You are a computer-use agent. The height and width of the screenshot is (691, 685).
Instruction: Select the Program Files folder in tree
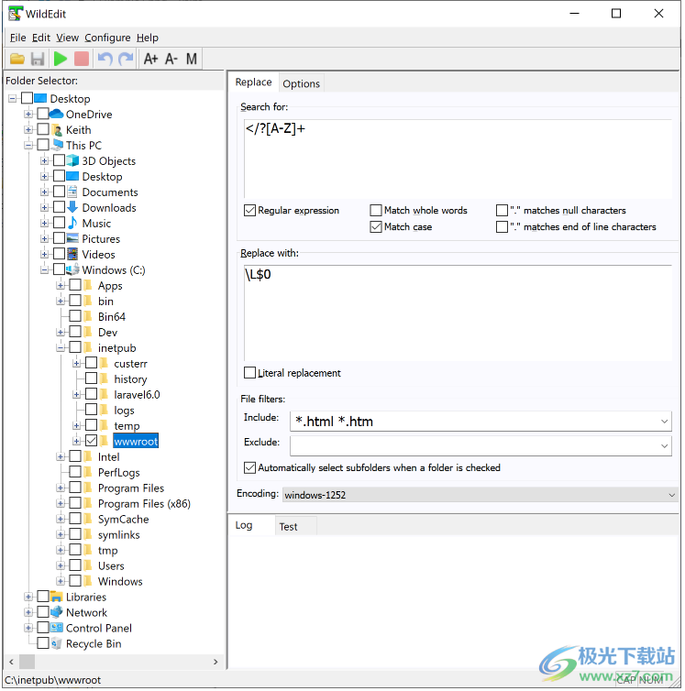130,488
